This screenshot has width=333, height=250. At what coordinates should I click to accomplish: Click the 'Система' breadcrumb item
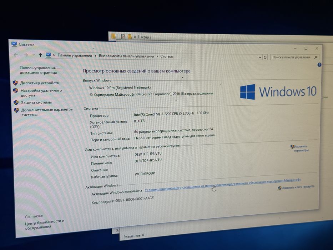[x=167, y=56]
